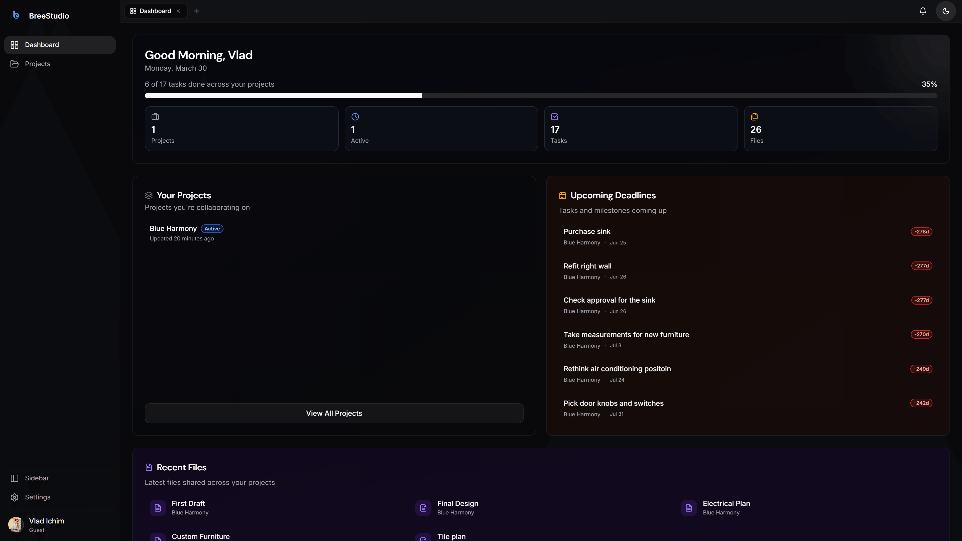962x541 pixels.
Task: Click Vlad Ichim's avatar
Action: (16, 524)
